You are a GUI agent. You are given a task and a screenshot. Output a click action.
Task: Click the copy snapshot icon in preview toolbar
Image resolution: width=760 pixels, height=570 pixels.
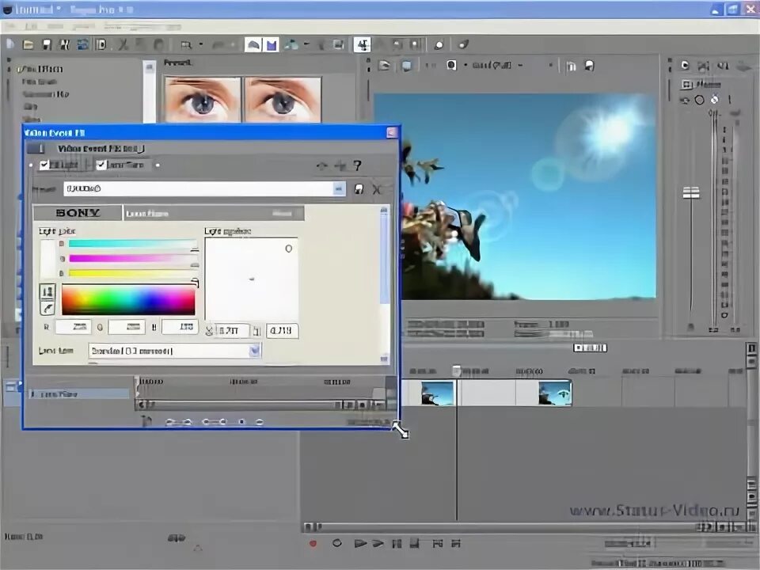click(571, 66)
